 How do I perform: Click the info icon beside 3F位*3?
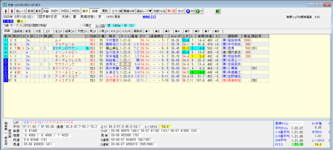(x=329, y=132)
